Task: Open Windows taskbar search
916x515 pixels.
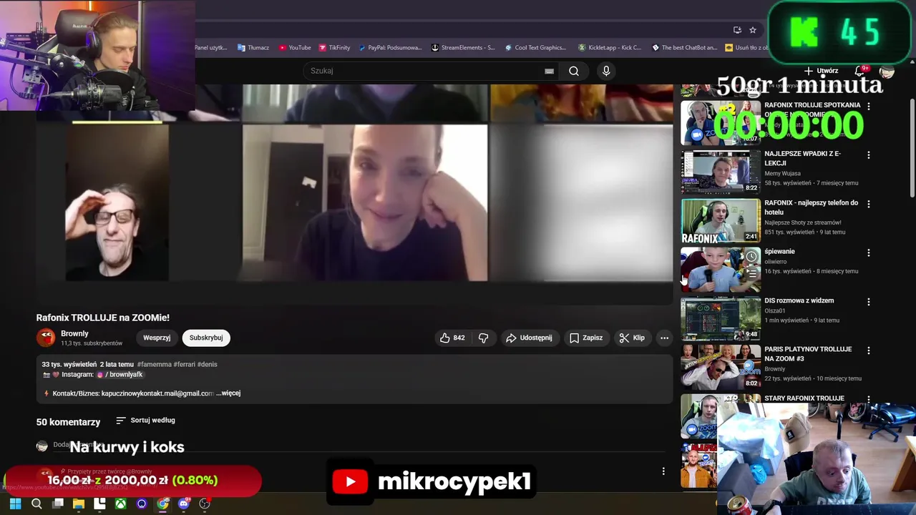Action: click(36, 504)
